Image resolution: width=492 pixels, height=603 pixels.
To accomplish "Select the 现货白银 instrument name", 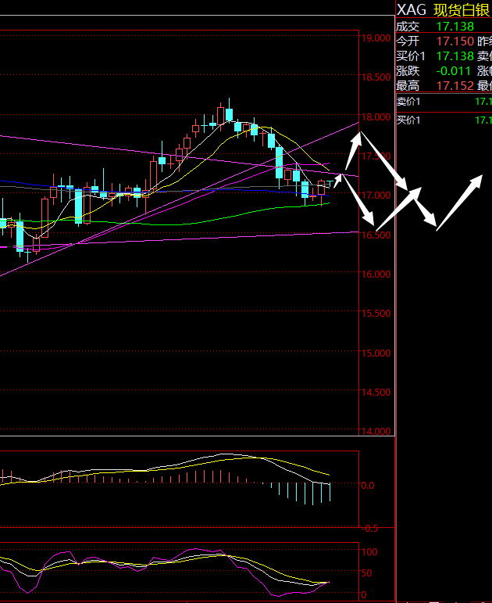I will click(462, 10).
